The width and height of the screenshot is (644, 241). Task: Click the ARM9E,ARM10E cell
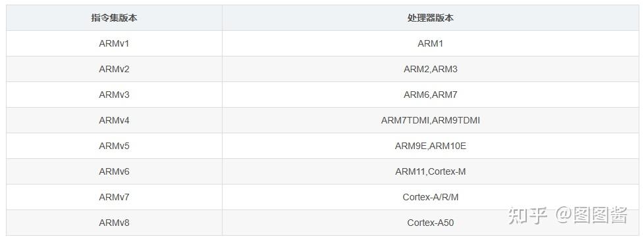click(x=431, y=146)
